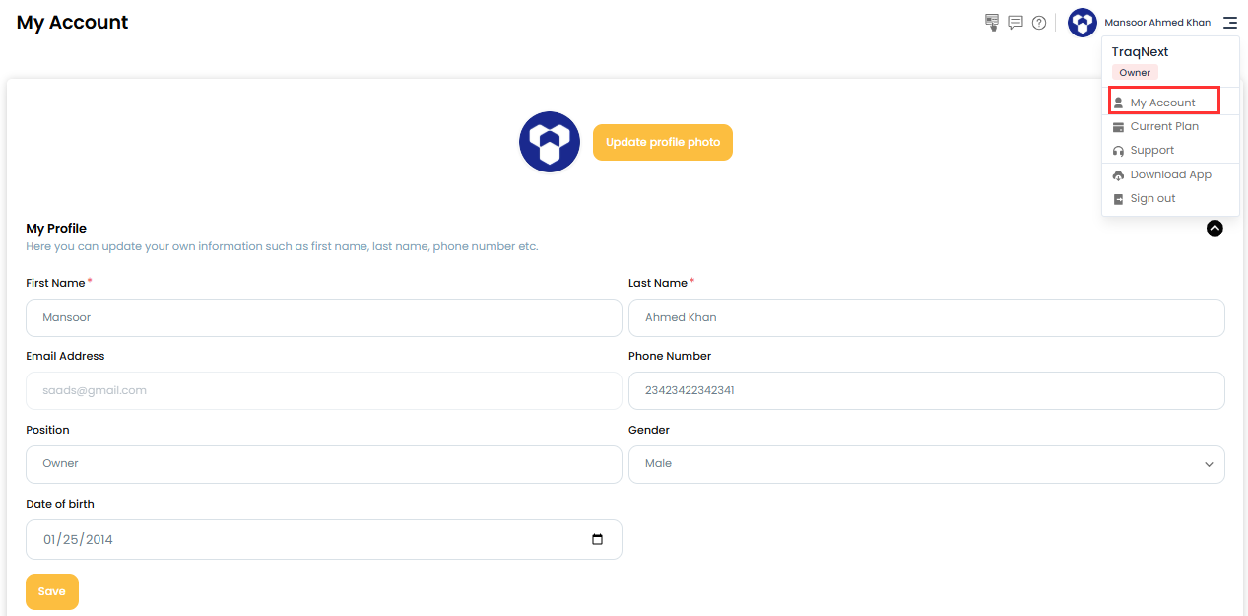Click Sign out in the user menu

coord(1152,199)
